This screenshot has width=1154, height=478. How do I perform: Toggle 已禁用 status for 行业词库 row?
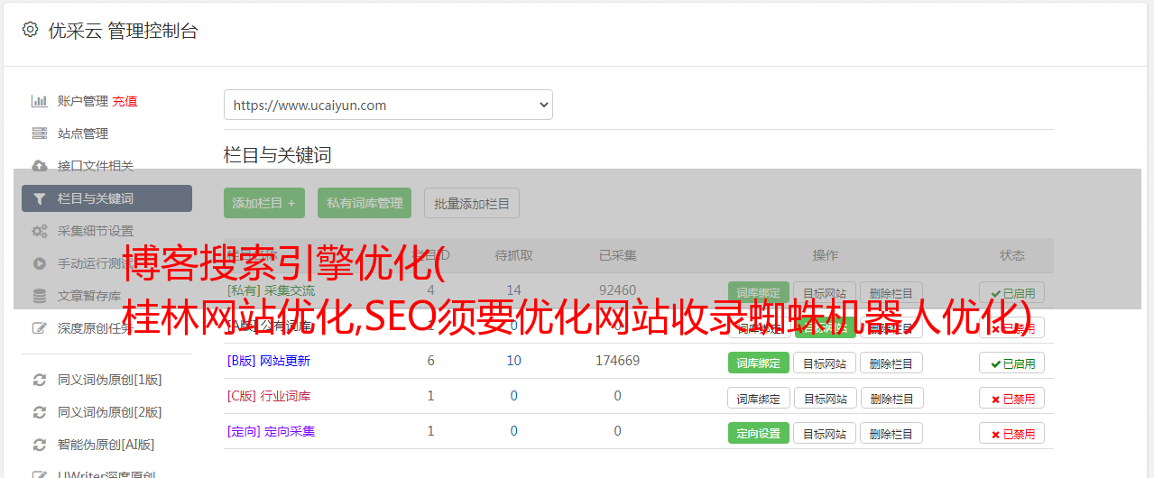pyautogui.click(x=1012, y=398)
